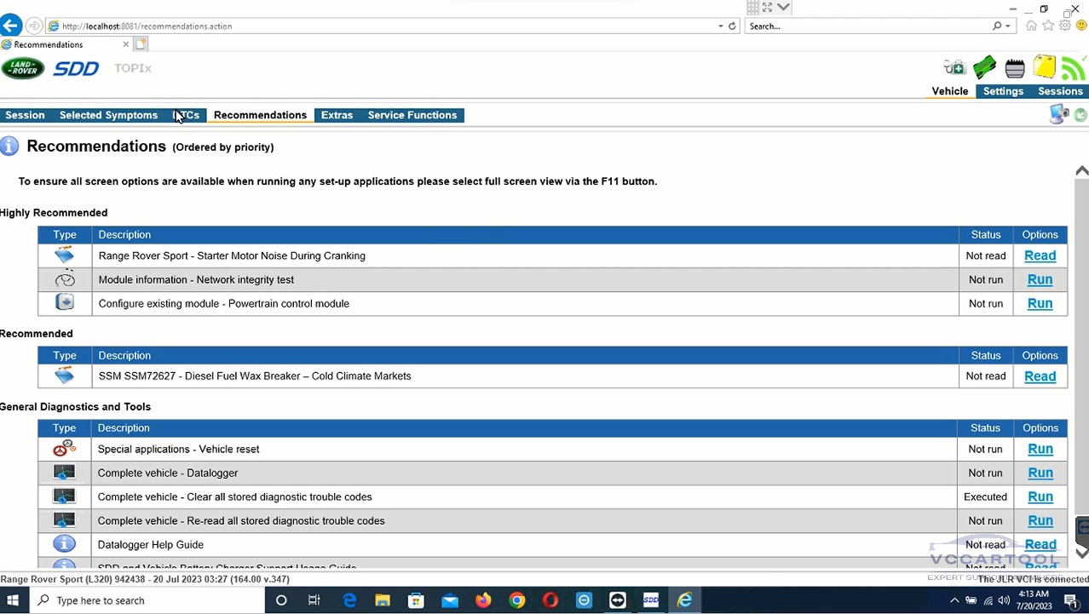Click the Vehicle reset type icon

[x=64, y=449]
